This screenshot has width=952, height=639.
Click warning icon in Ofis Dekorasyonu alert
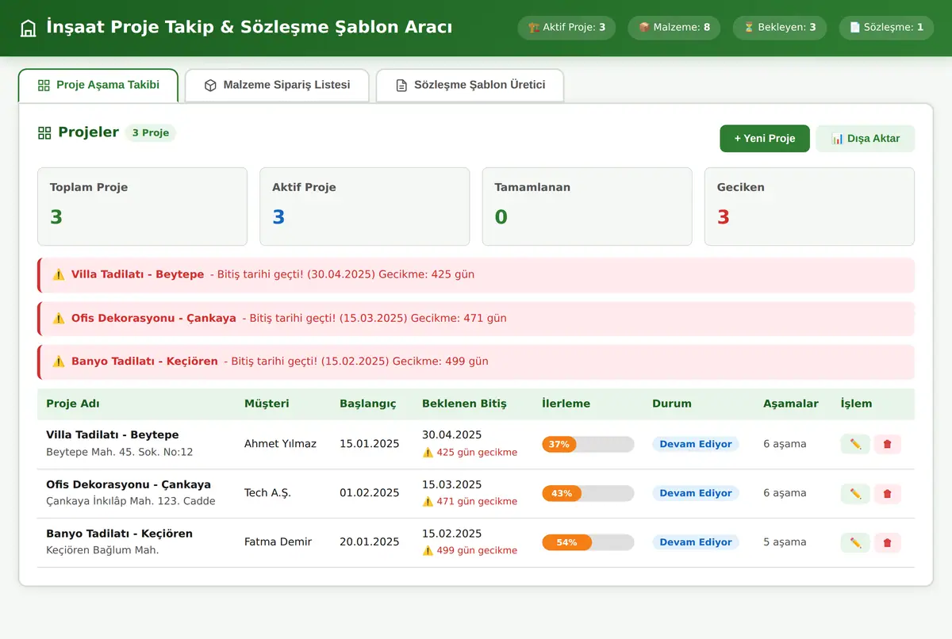pyautogui.click(x=59, y=318)
